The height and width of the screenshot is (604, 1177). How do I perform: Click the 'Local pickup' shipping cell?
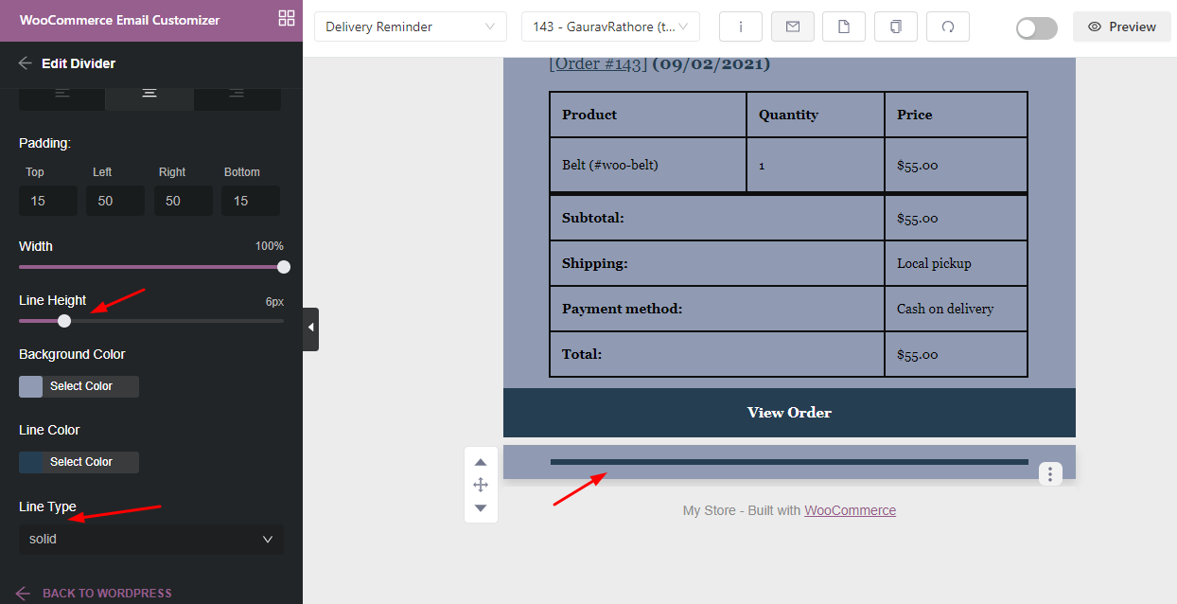pyautogui.click(x=956, y=263)
